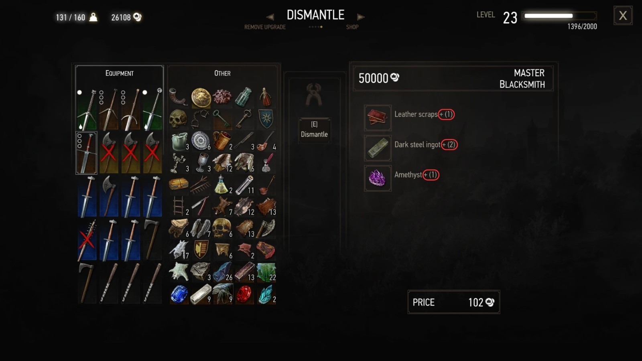Viewport: 642px width, 361px height.
Task: Click the Amethyst result icon
Action: 378,178
